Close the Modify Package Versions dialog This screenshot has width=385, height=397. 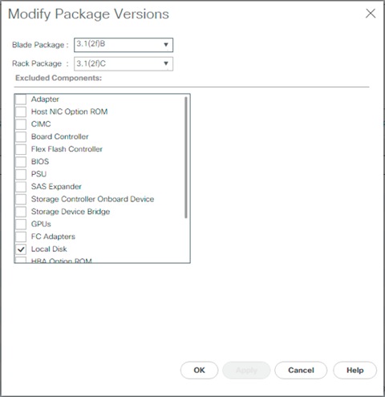371,14
